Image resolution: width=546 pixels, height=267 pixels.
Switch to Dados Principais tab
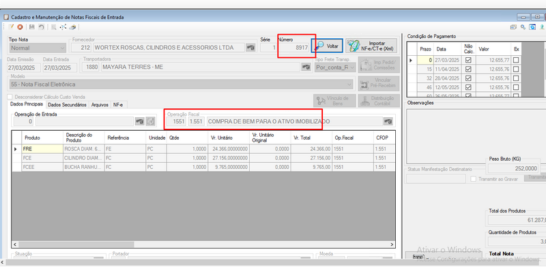(27, 104)
